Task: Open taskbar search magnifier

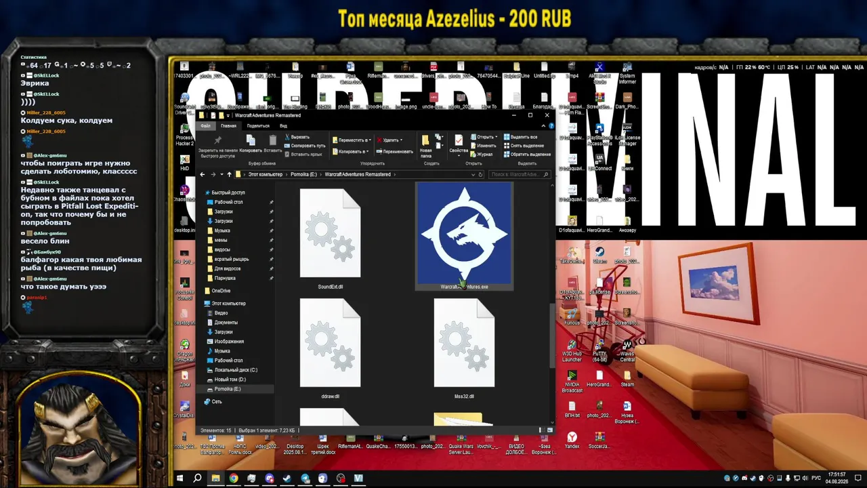Action: tap(198, 478)
